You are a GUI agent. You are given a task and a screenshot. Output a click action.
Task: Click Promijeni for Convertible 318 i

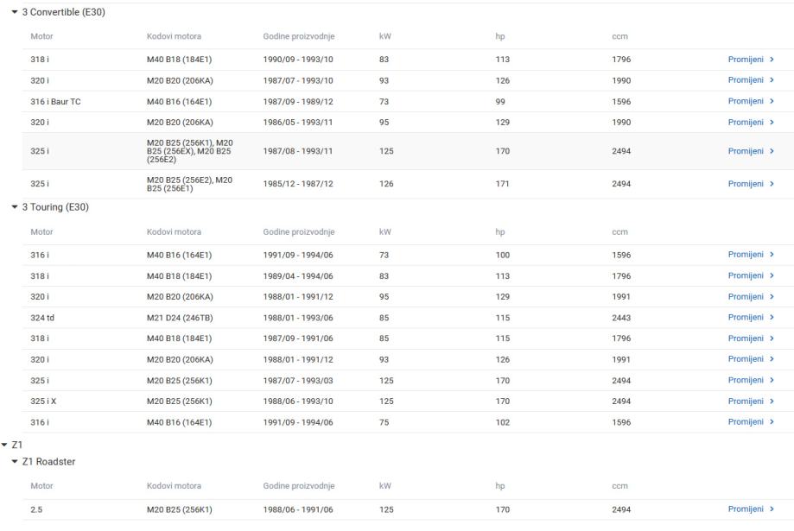(x=746, y=59)
